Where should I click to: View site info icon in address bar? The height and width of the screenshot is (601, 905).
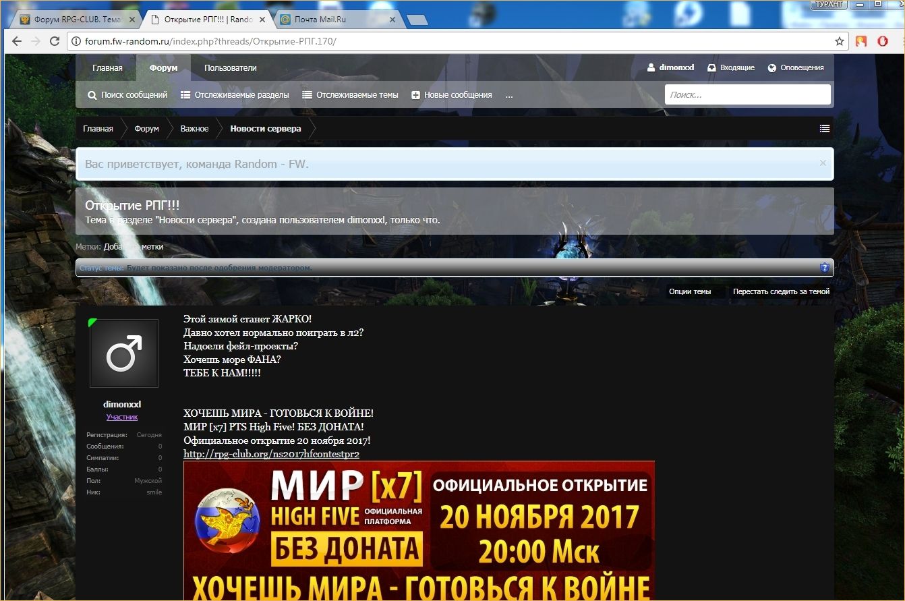pyautogui.click(x=76, y=42)
